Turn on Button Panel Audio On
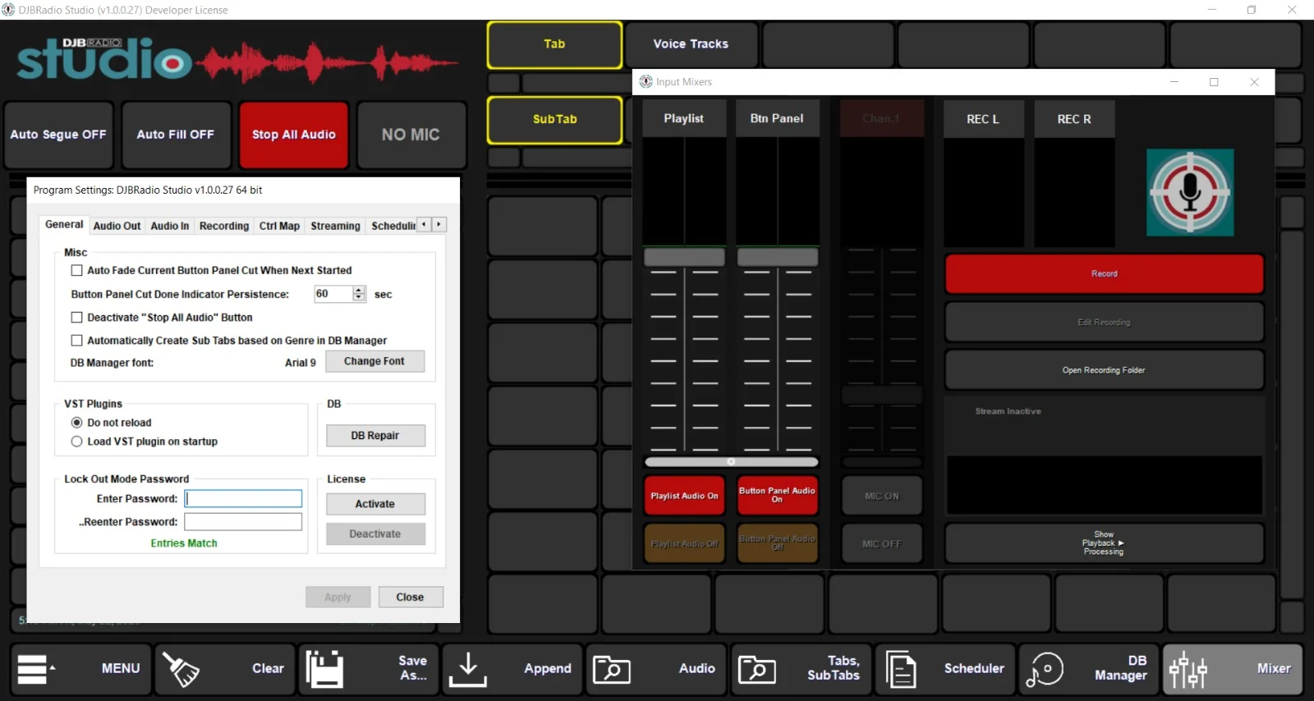1314x701 pixels. click(x=777, y=496)
